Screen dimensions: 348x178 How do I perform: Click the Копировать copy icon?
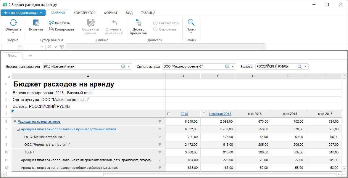[51, 29]
